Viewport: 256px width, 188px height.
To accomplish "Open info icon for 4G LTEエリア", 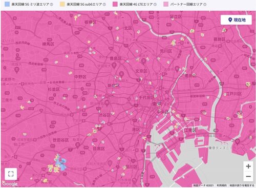I will tap(155, 5).
